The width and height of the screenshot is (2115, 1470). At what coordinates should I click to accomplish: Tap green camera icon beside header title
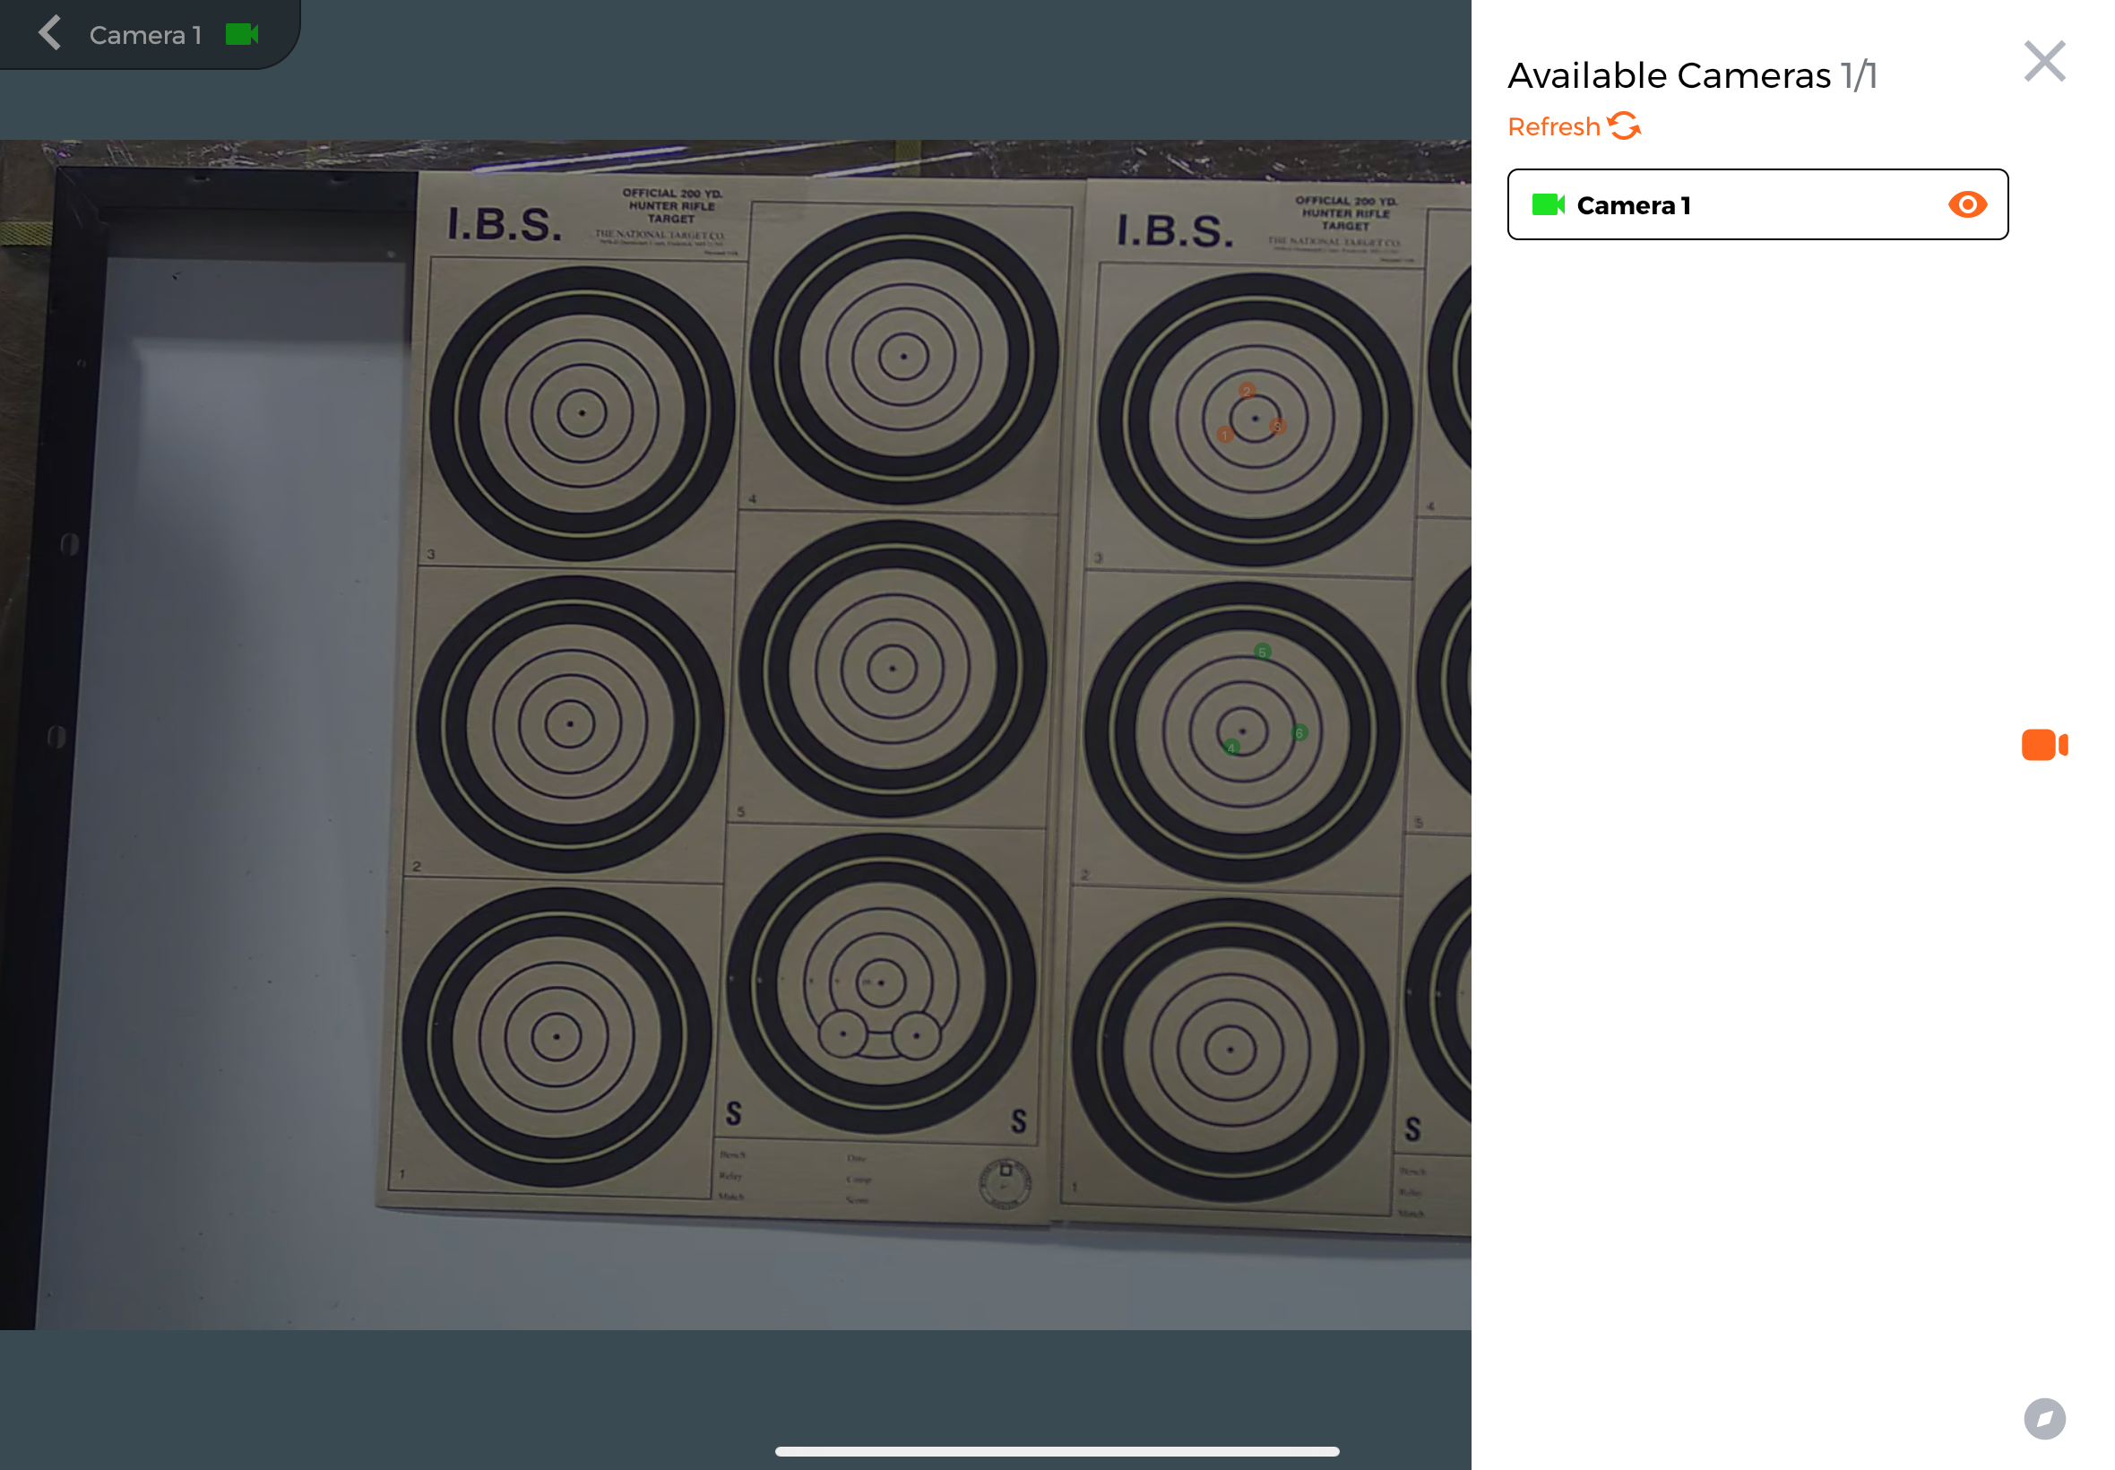242,34
